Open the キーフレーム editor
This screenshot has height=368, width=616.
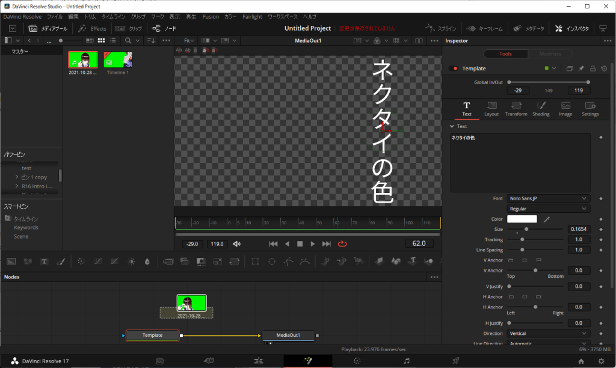click(484, 29)
